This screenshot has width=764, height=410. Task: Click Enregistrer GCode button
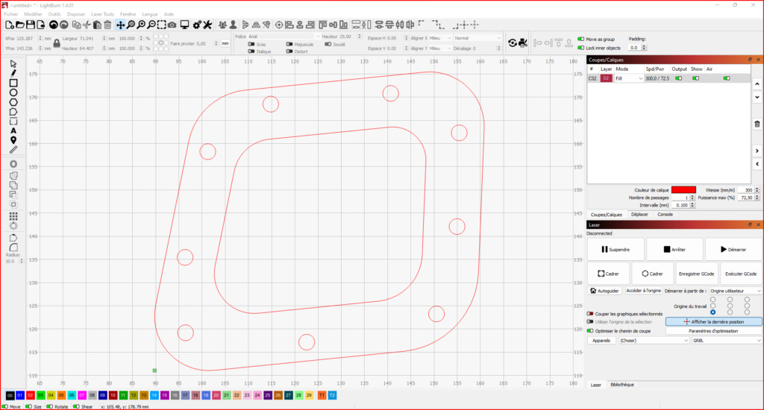coord(696,274)
